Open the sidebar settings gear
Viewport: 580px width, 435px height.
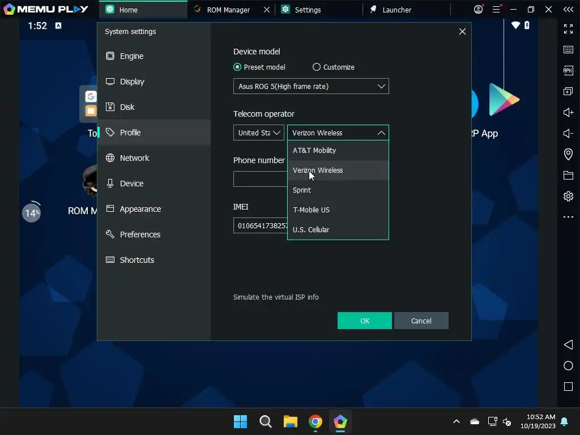click(568, 196)
